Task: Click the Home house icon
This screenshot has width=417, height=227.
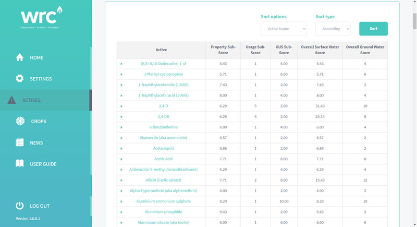Action: pos(20,57)
